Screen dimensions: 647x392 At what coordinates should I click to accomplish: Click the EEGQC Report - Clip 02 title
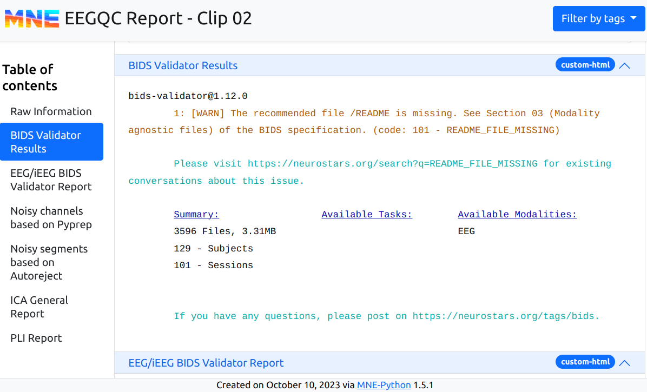(158, 19)
